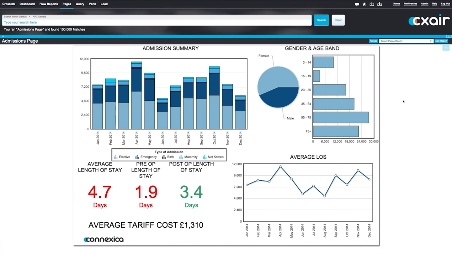Click the Search button
The width and height of the screenshot is (452, 254).
[x=321, y=20]
